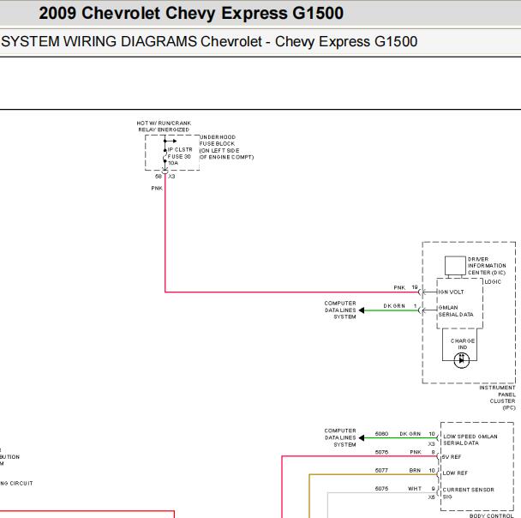Click the LOGIC label

(493, 281)
